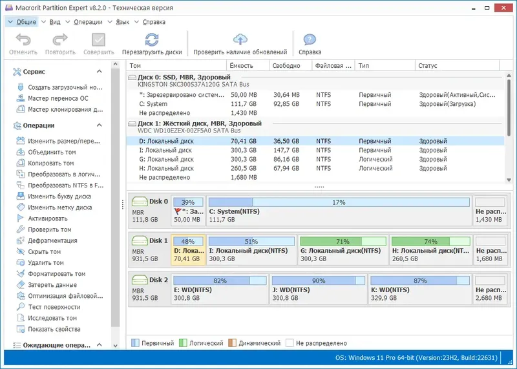Click the Совершить (Commit) checkmark icon
The height and width of the screenshot is (369, 517).
98,40
